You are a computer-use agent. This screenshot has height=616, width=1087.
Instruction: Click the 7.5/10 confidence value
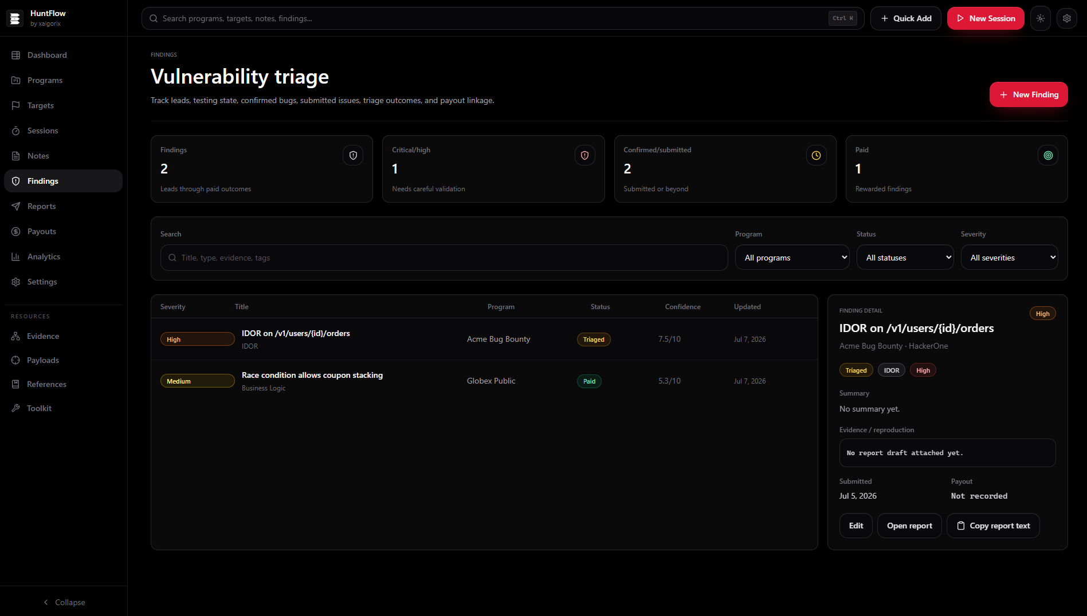point(669,339)
